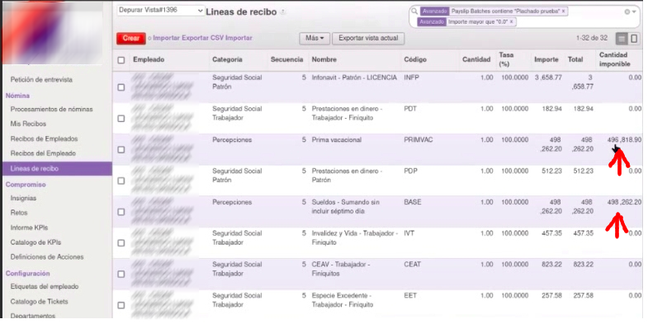Viewport: 648px width, 324px height.
Task: Open Definiciones de Acciones menu
Action: point(47,257)
